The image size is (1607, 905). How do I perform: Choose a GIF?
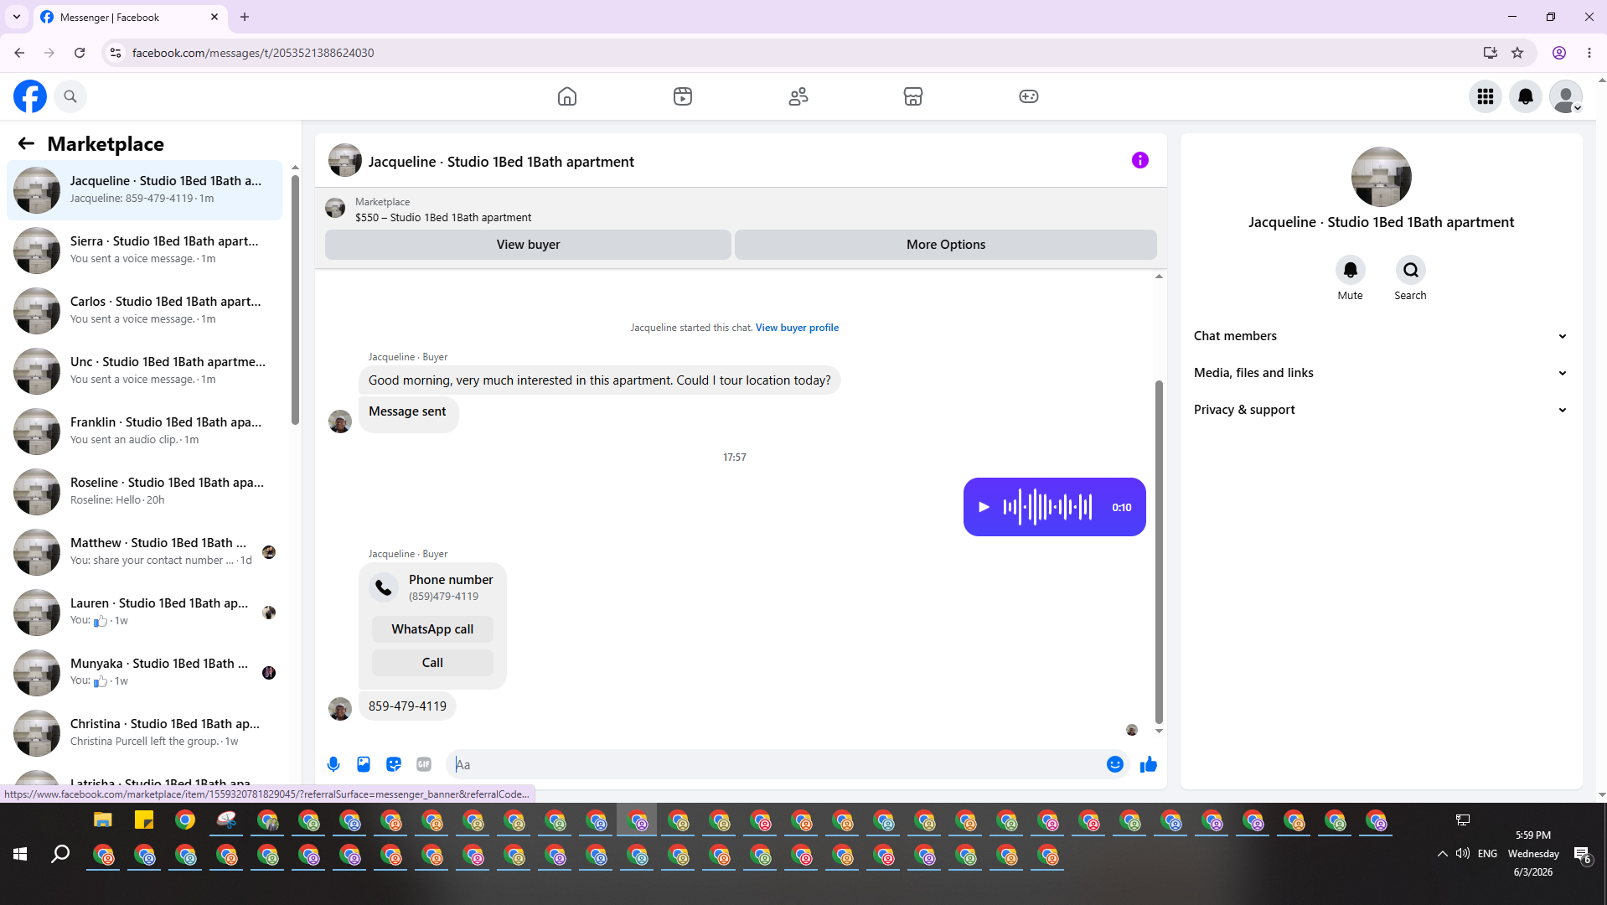click(x=424, y=764)
